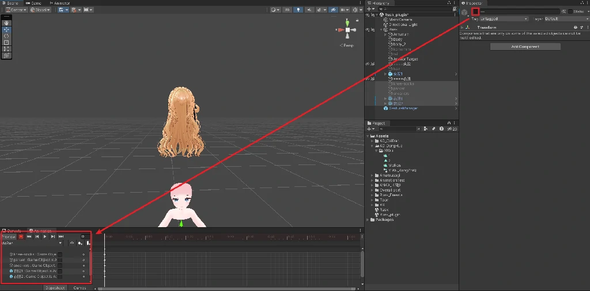The image size is (590, 291).
Task: Switch to Curves view in Animation
Action: [x=80, y=288]
